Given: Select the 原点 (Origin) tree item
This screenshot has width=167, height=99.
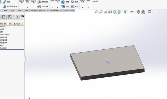Looking at the screenshot, I should pos(1,45).
